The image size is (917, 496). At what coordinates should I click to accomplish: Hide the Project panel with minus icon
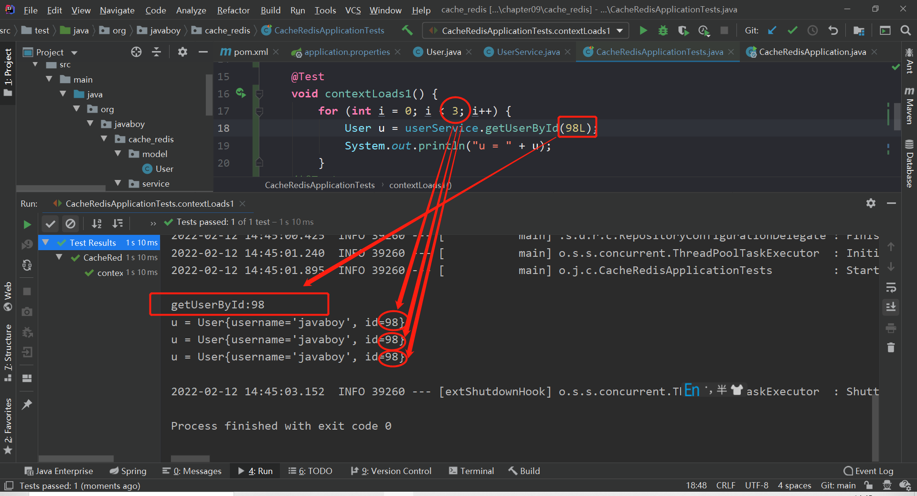pos(203,52)
